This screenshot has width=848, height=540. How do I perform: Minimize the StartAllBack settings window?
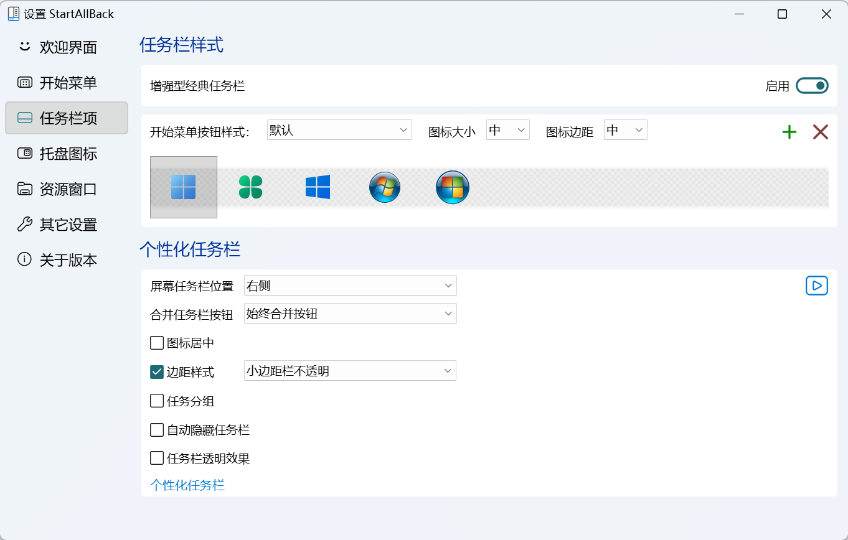click(739, 14)
